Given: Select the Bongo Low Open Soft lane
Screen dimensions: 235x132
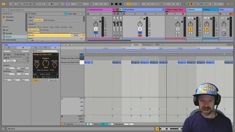Looking at the screenshot, I should tap(70, 62).
